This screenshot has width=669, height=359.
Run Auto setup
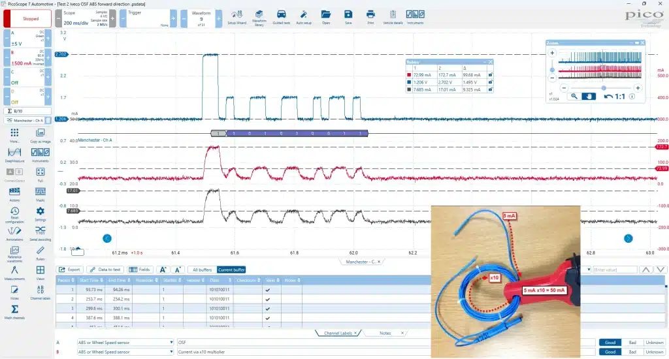point(304,17)
